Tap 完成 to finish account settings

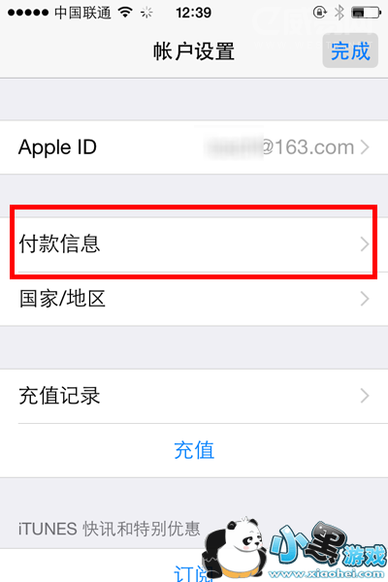tap(350, 50)
